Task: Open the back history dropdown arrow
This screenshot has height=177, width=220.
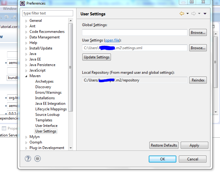Action: pos(188,14)
